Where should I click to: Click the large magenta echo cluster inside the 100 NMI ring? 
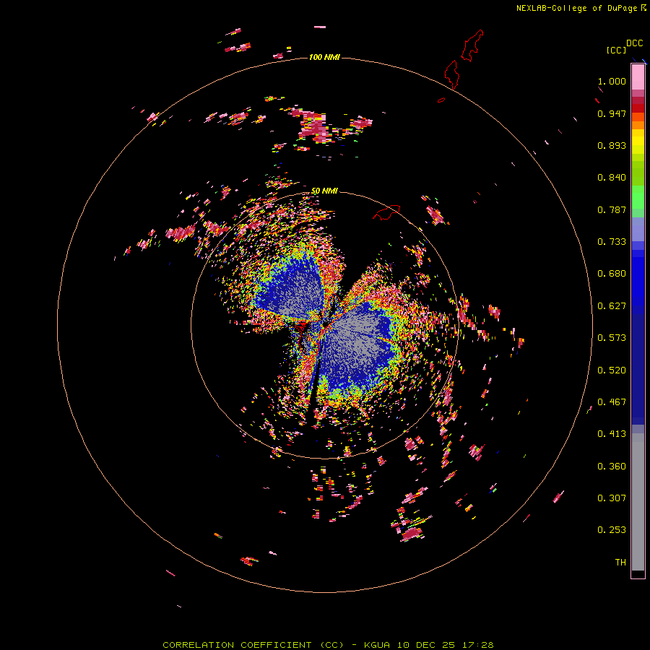coord(313,126)
